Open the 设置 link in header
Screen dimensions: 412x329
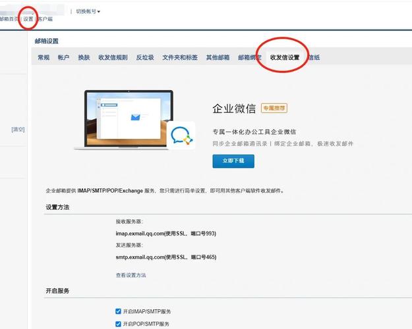tap(28, 19)
